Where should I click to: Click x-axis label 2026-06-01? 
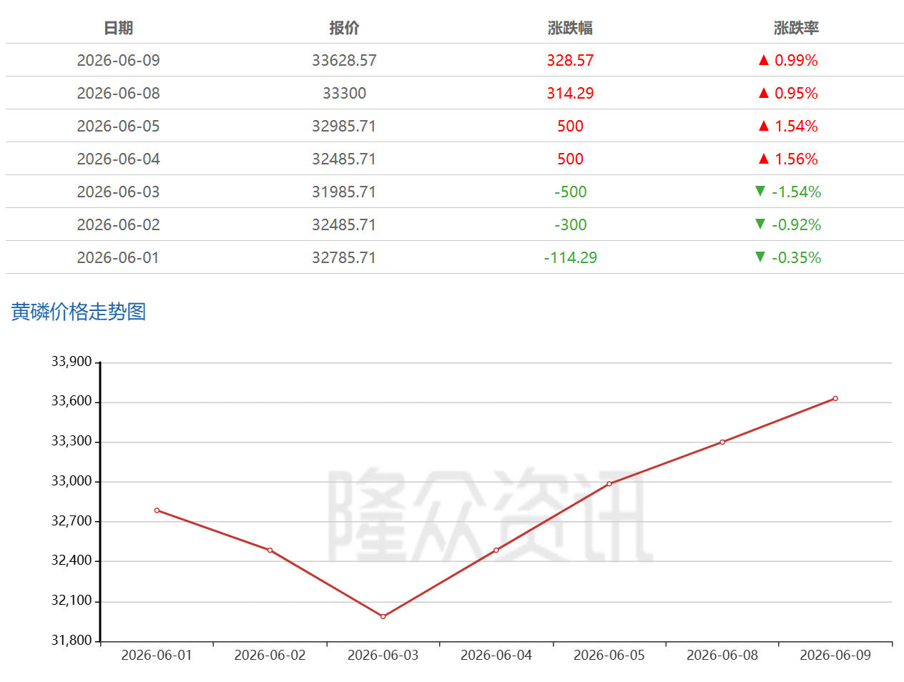[157, 655]
